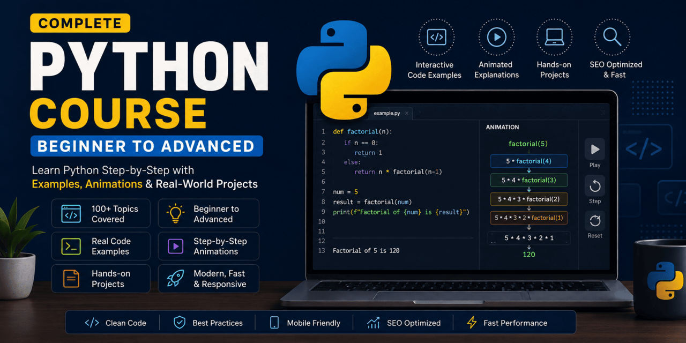Click the code line return n * factorial(n-1)

coord(398,172)
